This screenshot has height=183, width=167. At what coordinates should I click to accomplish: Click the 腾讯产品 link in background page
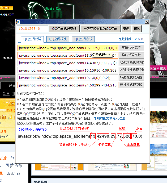coord(14,173)
